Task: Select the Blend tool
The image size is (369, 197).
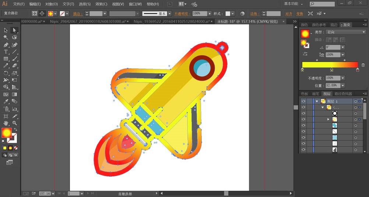Action: tap(15, 101)
